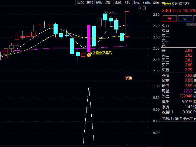Viewport: 196px width, 147px height.
Task: Click the 标记 mark button
Action: 137,2
